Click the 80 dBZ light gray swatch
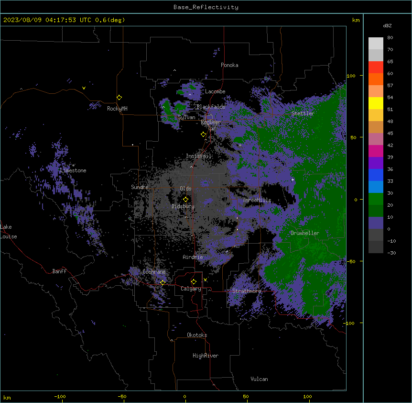Screen dimensions: 412x403 pos(376,44)
